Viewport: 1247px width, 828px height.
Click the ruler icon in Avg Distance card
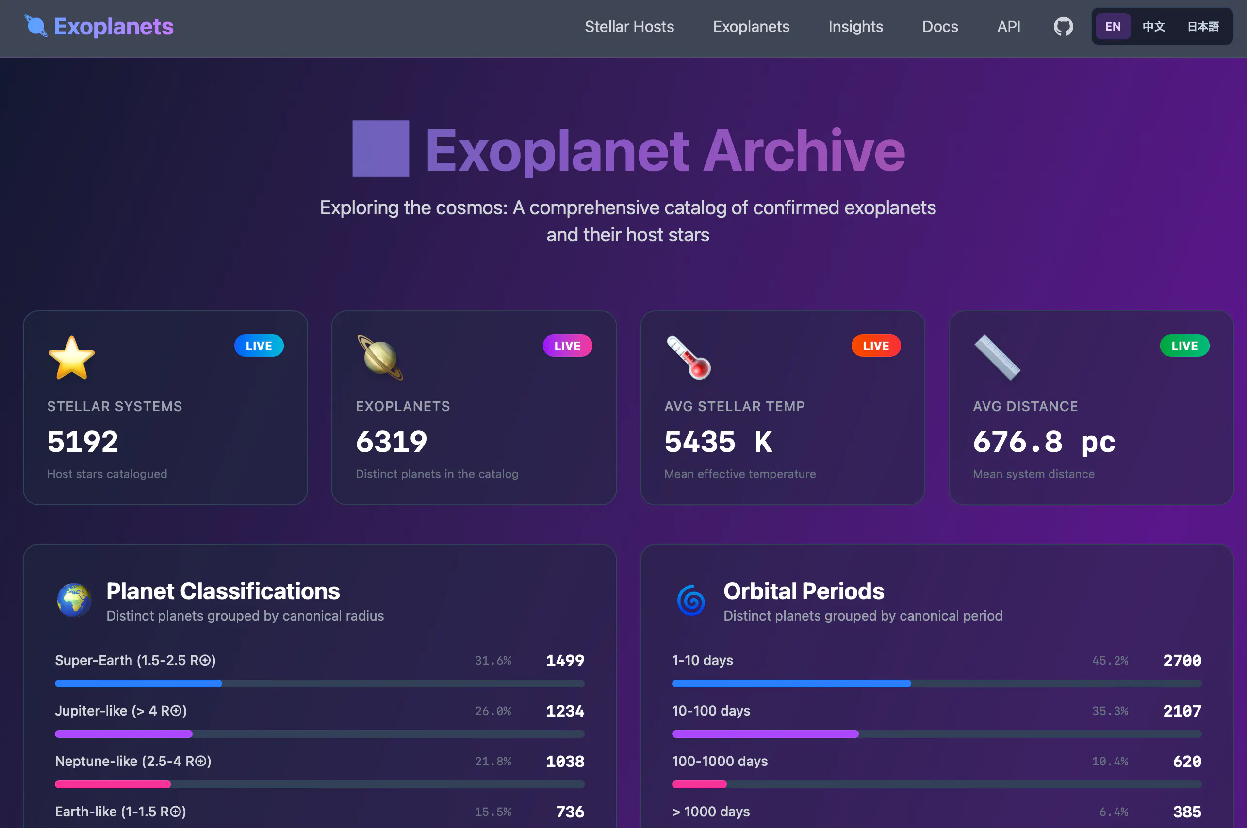pyautogui.click(x=997, y=358)
